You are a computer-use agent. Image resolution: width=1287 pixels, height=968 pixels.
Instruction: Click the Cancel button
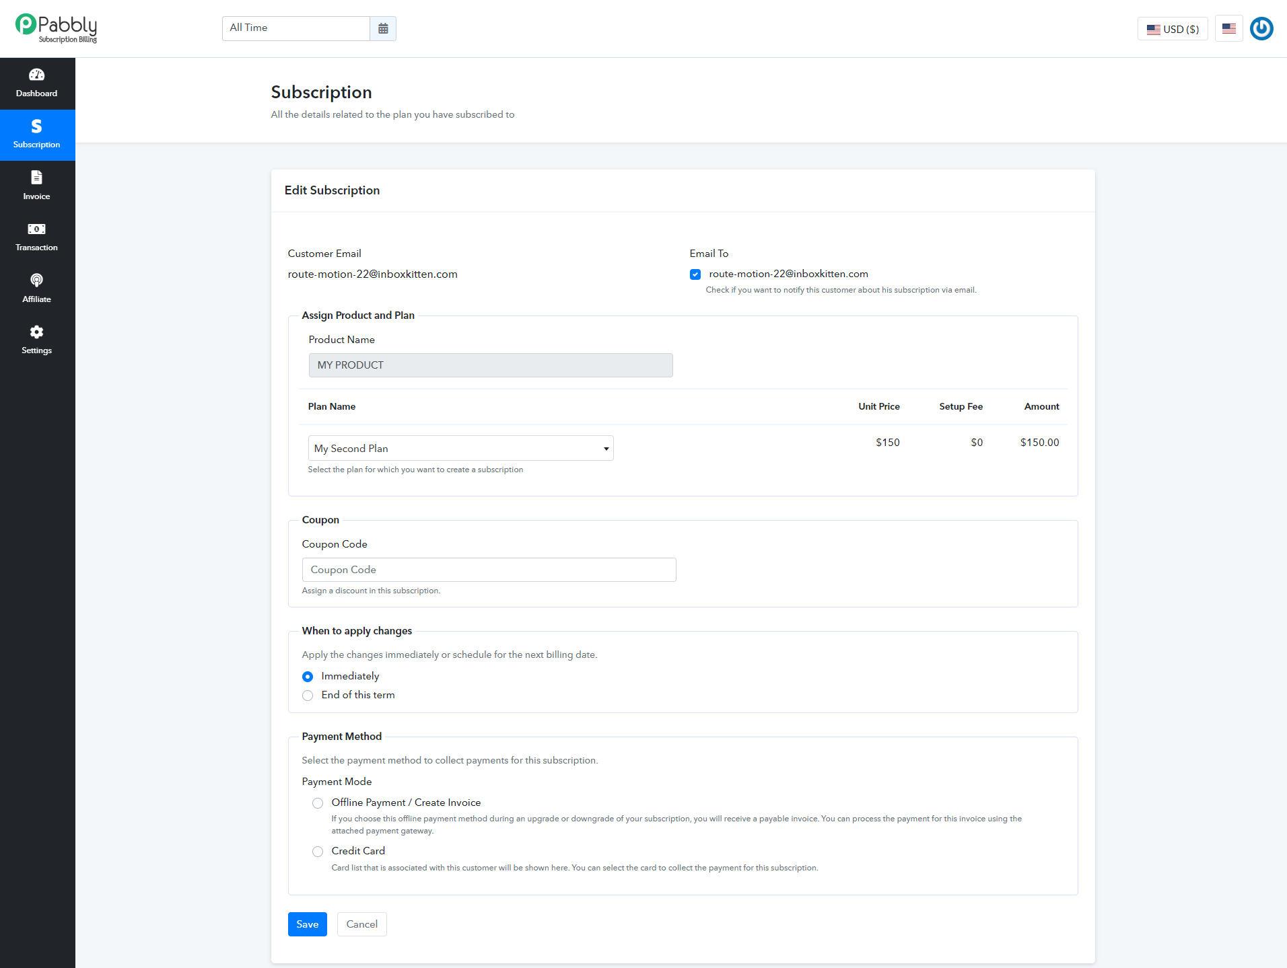(362, 924)
